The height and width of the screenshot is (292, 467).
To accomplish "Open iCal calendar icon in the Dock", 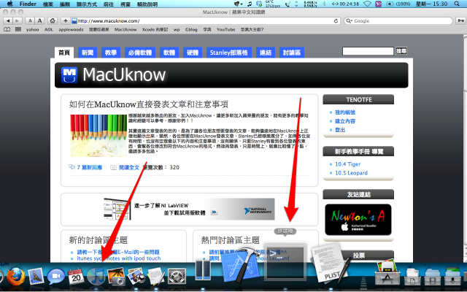I will [76, 277].
